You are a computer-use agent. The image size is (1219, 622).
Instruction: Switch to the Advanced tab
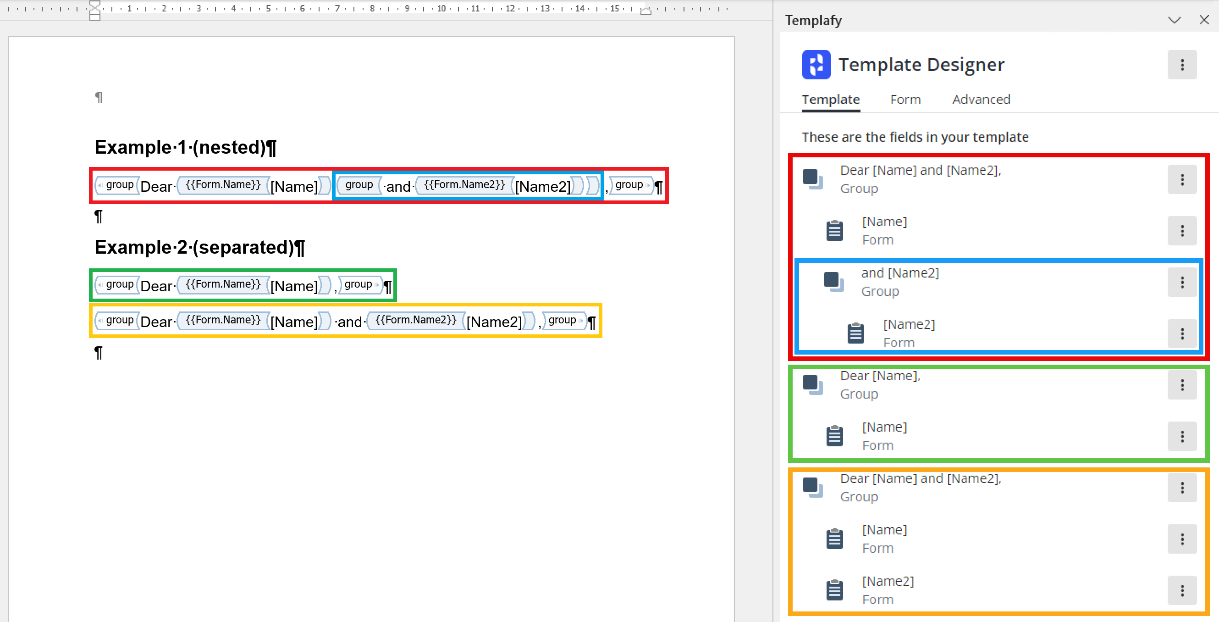pos(981,100)
